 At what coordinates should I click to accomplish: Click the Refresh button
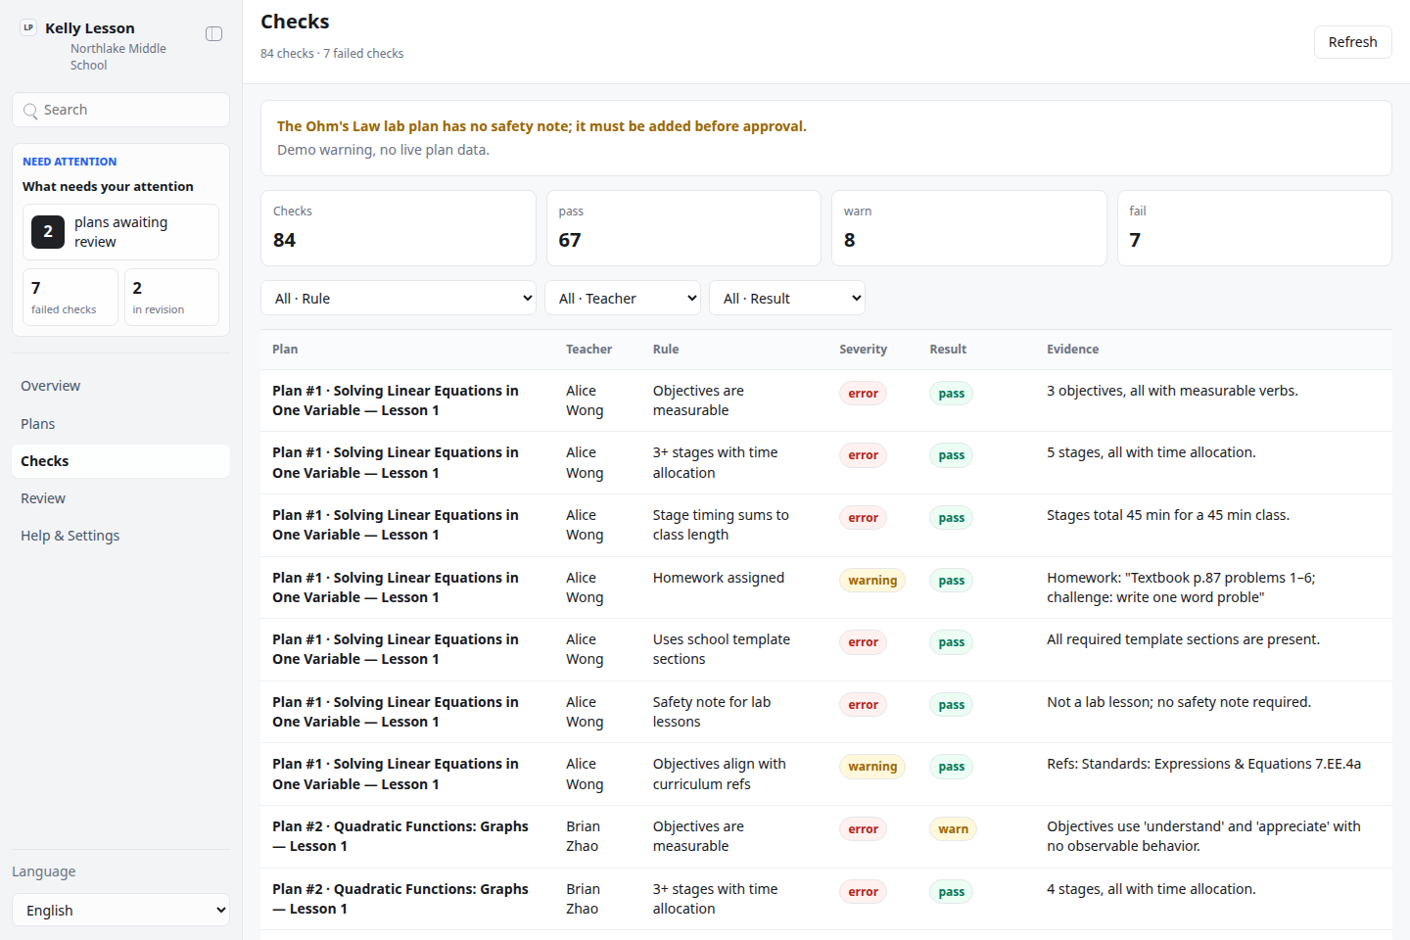[x=1352, y=42]
